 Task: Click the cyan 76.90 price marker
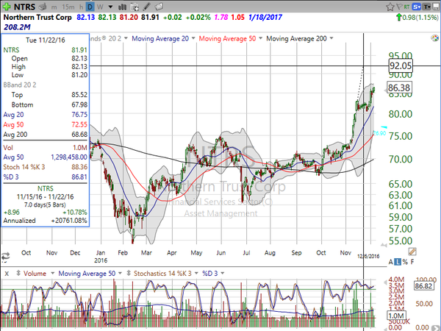click(380, 132)
